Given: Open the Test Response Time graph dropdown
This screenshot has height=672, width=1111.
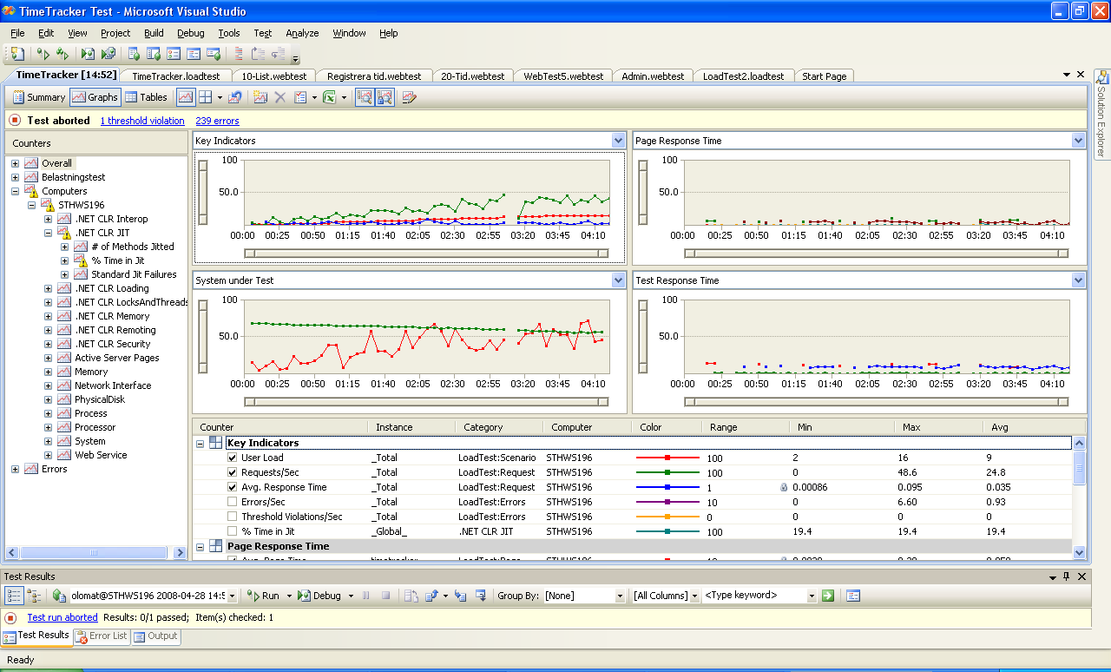Looking at the screenshot, I should click(1078, 280).
